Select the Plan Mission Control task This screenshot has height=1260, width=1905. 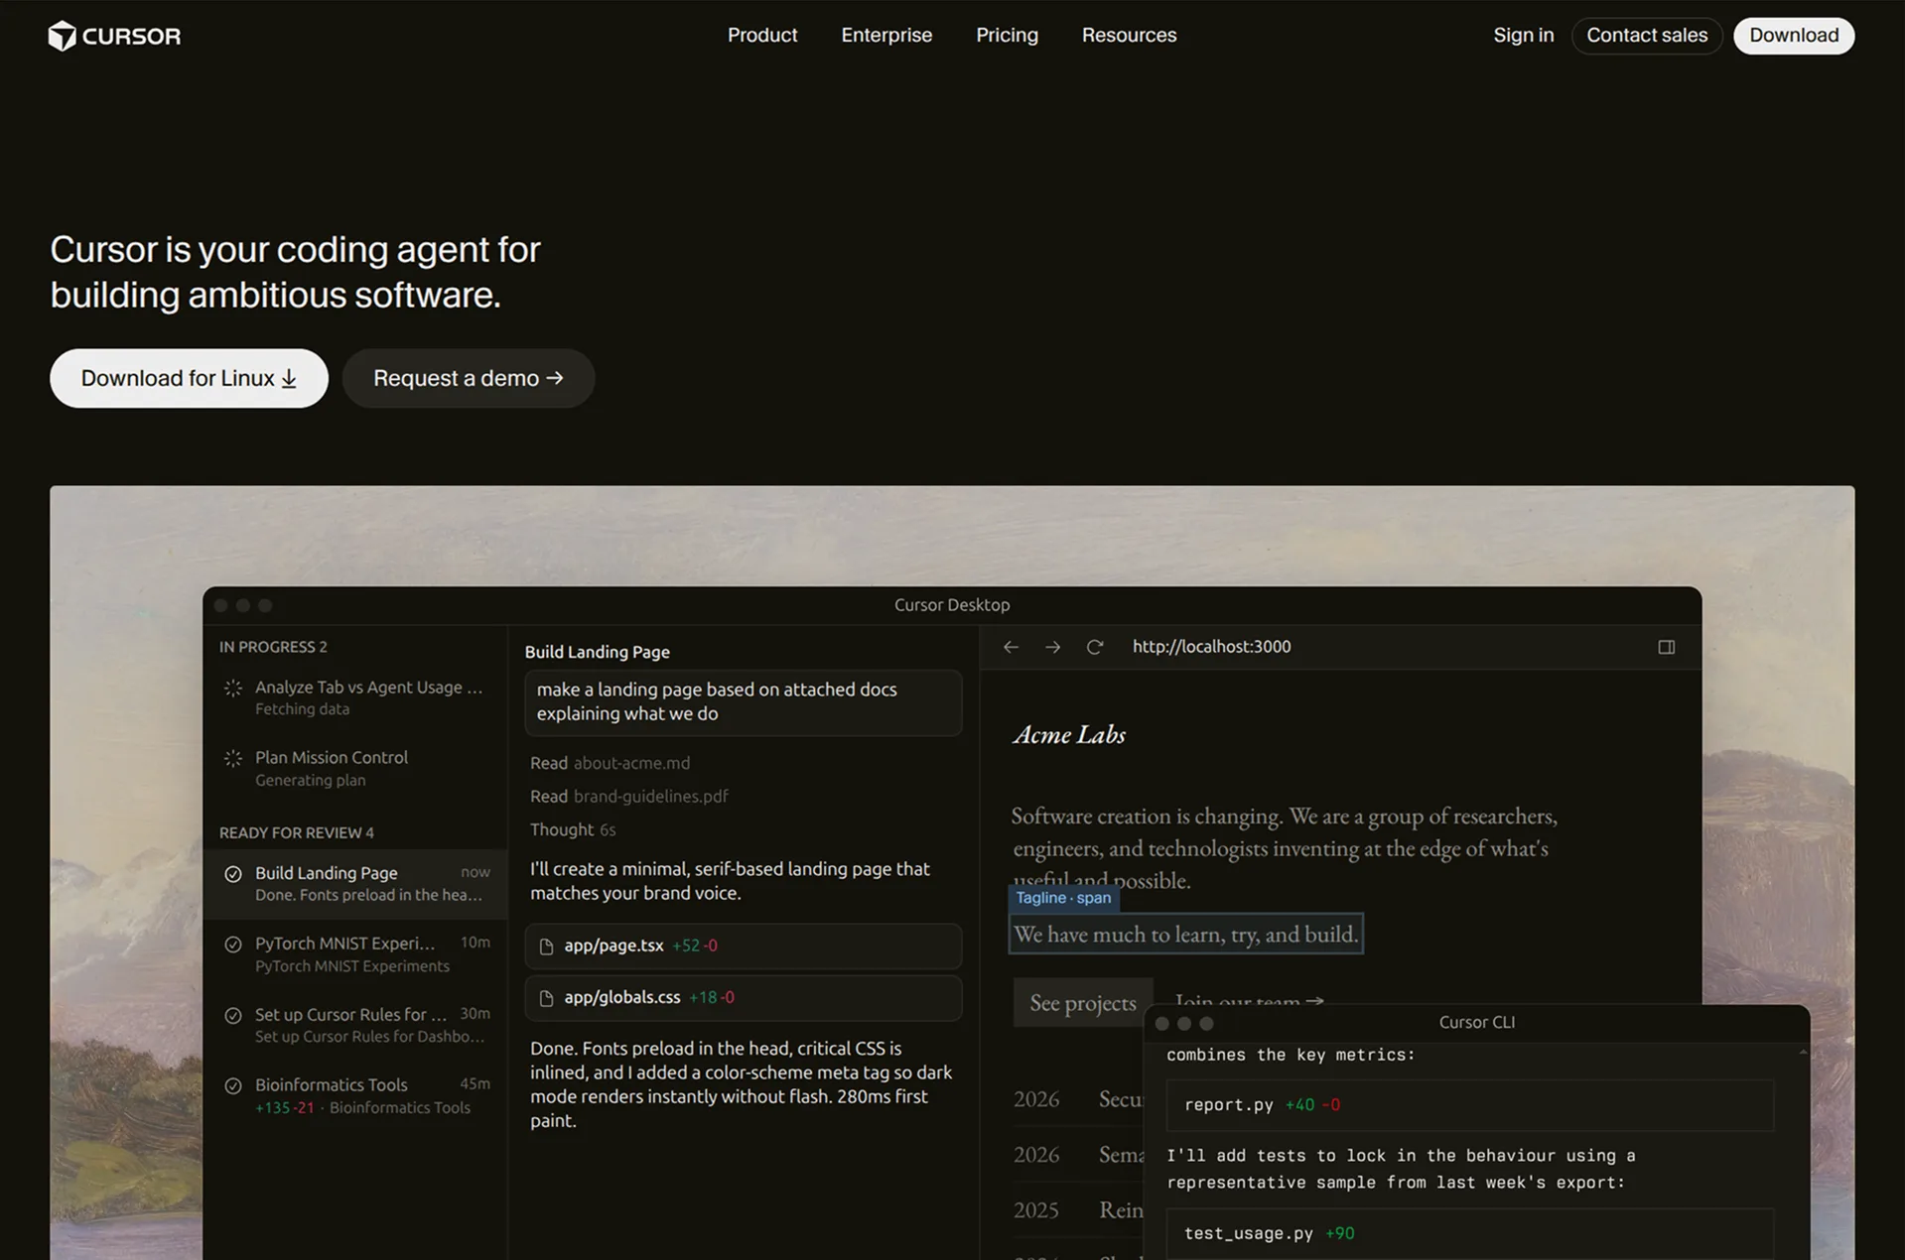coord(355,768)
